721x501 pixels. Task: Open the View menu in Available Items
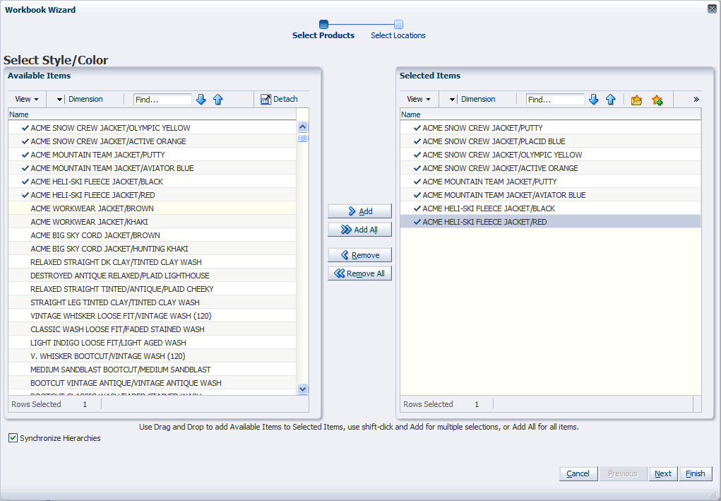pyautogui.click(x=27, y=100)
